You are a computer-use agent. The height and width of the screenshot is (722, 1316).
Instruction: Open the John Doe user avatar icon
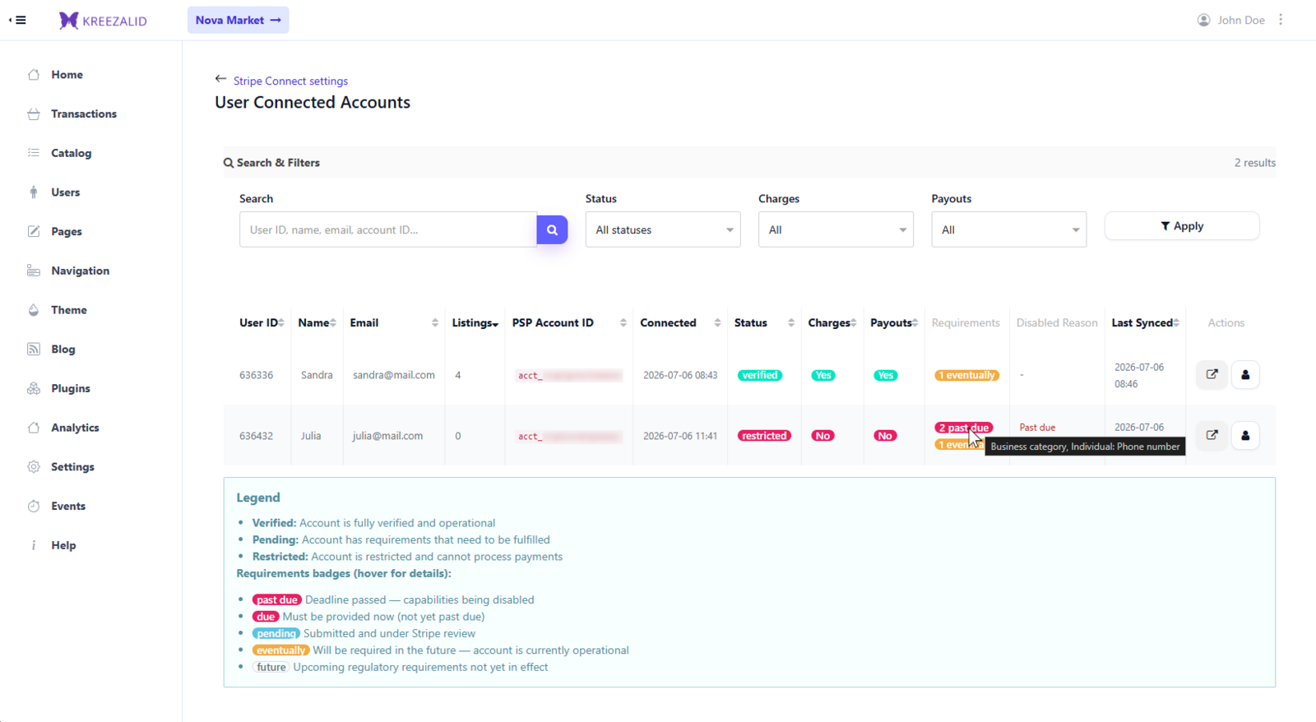pyautogui.click(x=1203, y=20)
